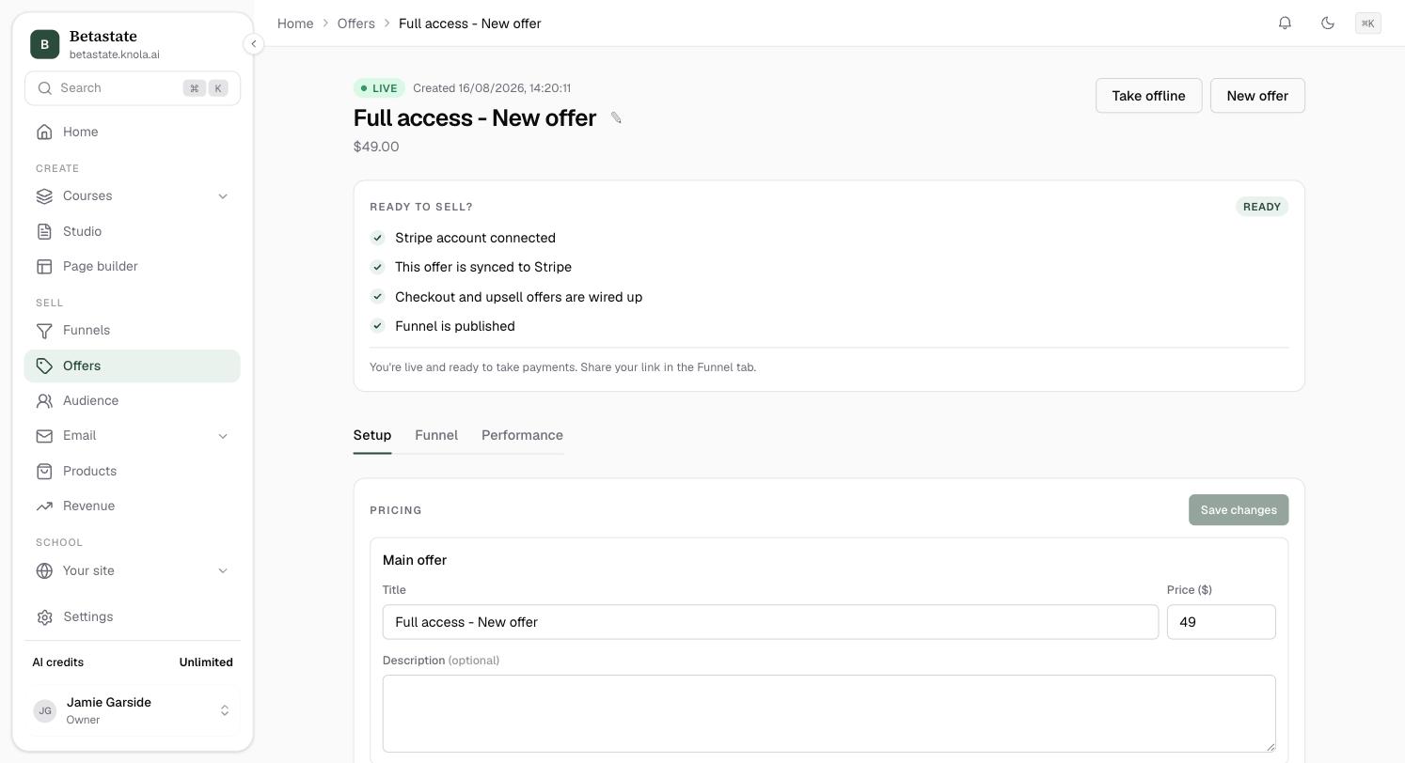Viewport: 1405px width, 763px height.
Task: Expand the Your site menu chevron
Action: (223, 571)
